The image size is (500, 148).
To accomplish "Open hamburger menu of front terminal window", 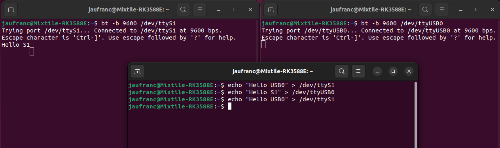I will click(358, 71).
